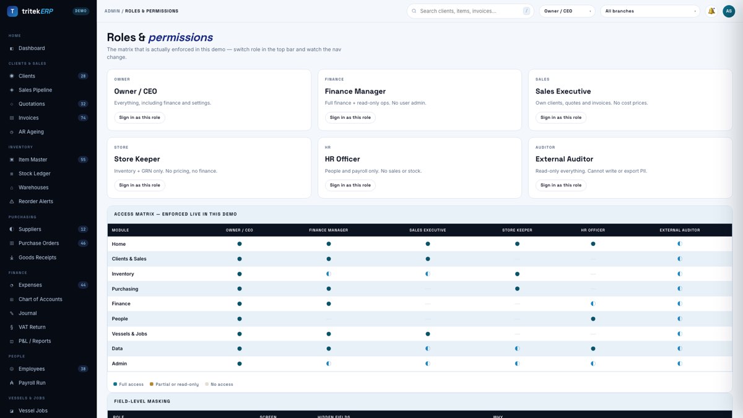Click the Item Master sidebar icon

12,160
